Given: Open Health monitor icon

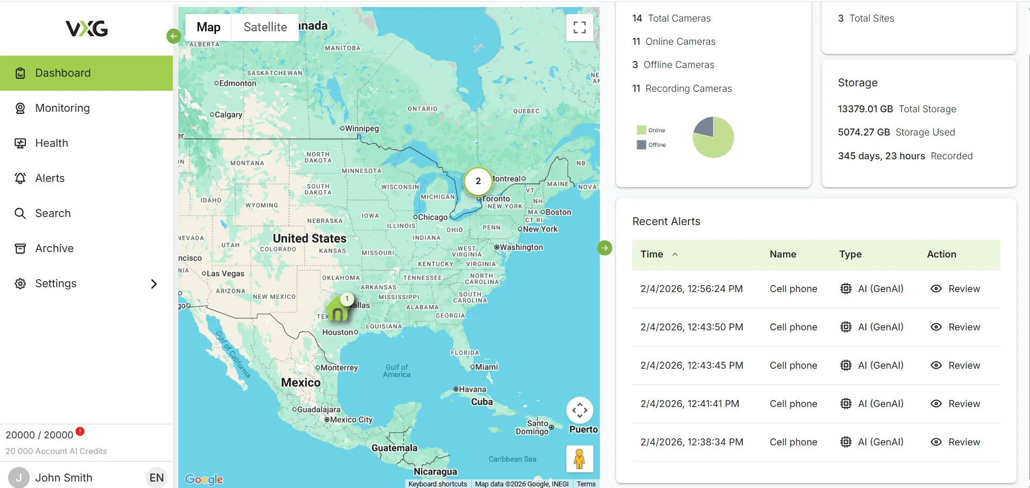Looking at the screenshot, I should [x=20, y=143].
